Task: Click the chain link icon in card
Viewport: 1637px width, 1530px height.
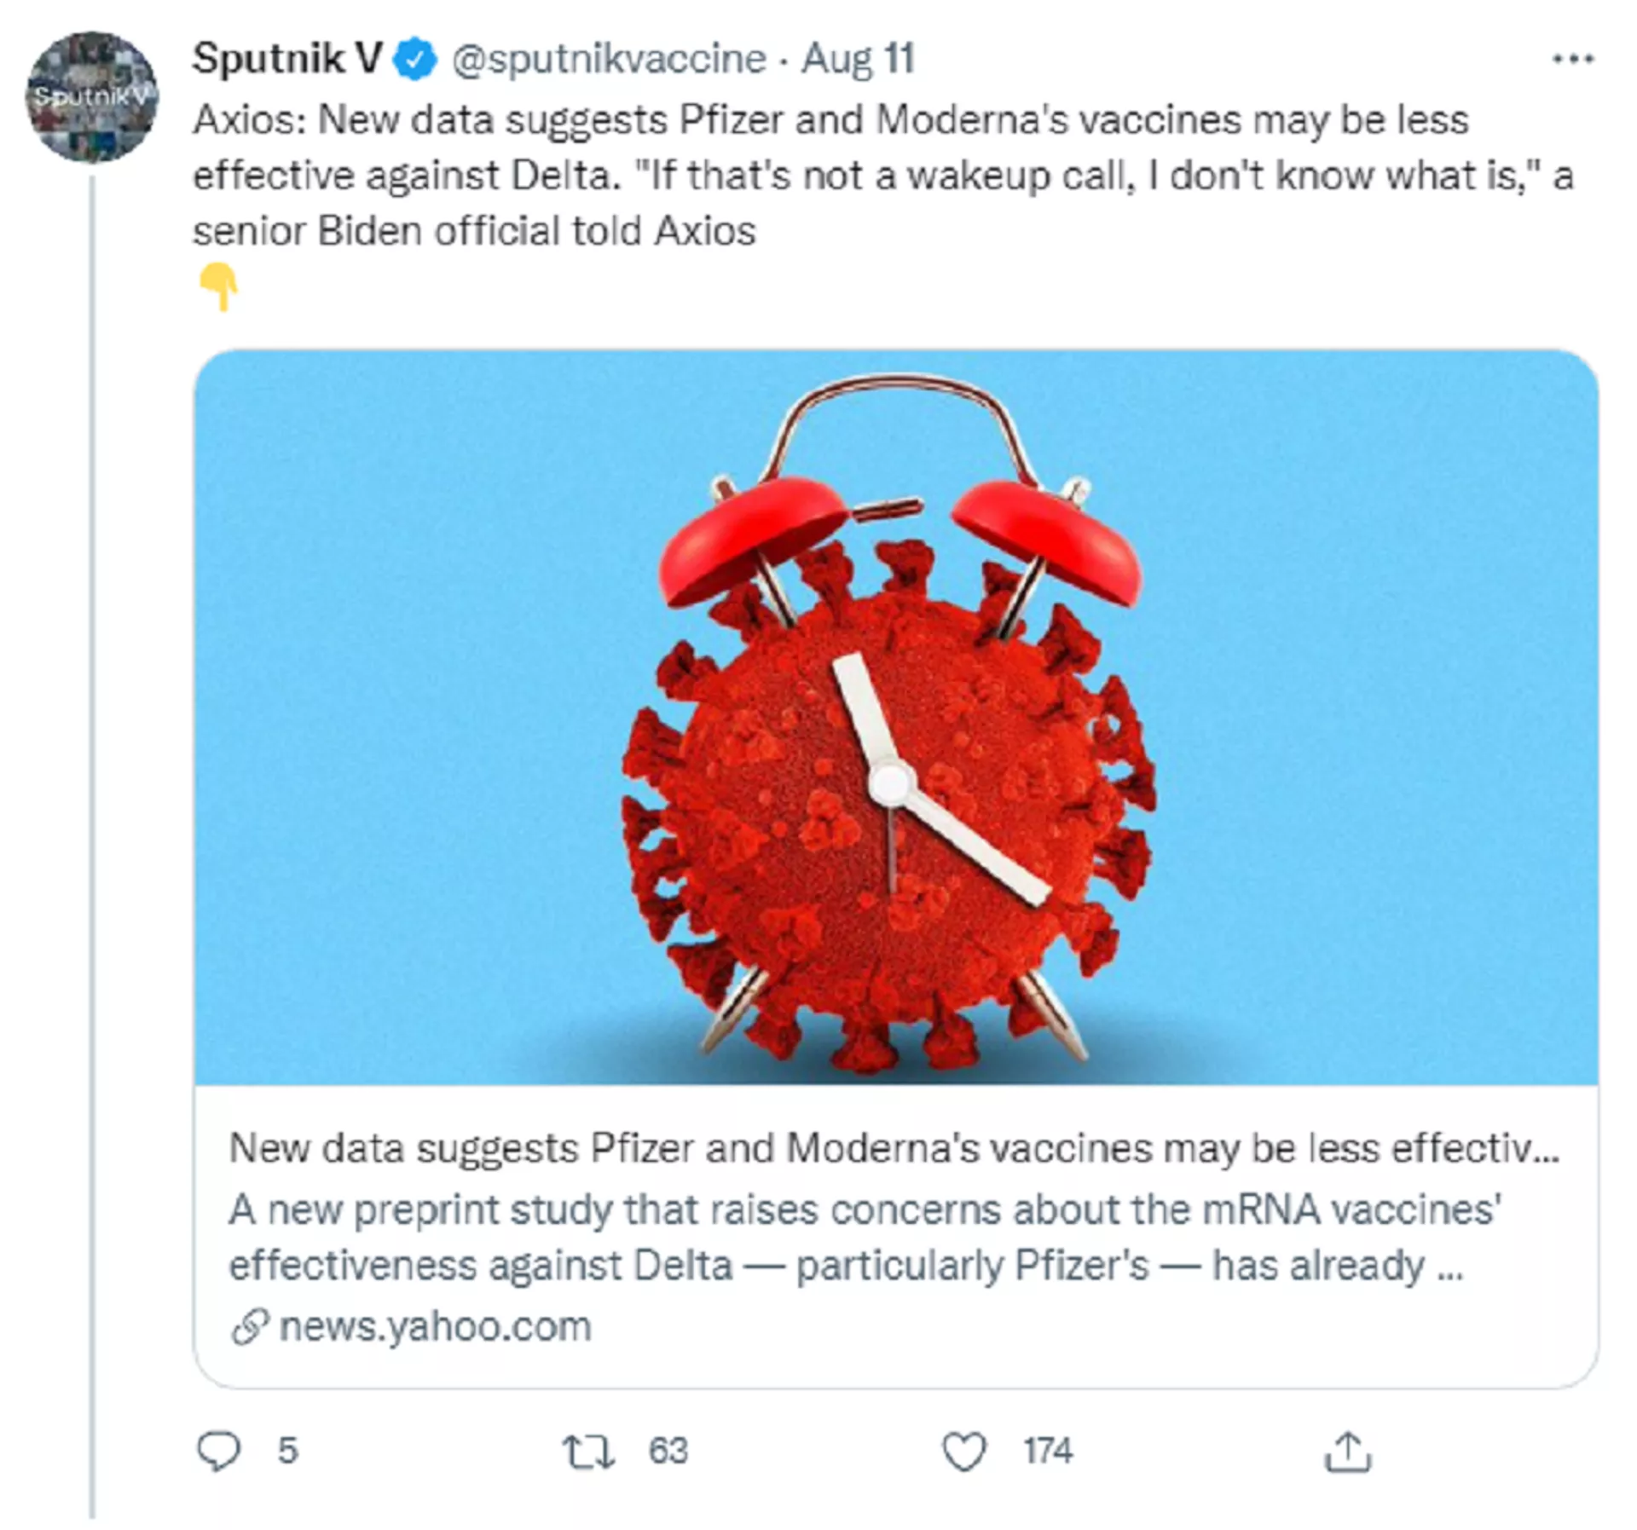Action: pos(250,1326)
